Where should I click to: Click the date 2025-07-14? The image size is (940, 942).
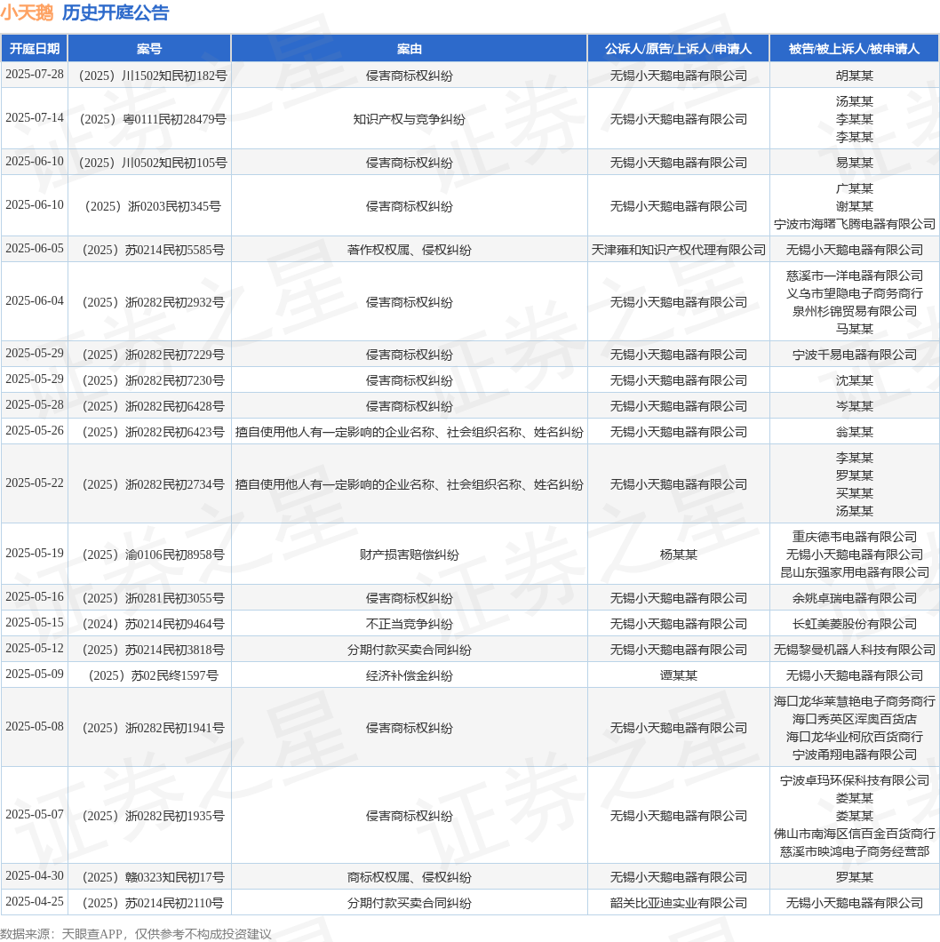[35, 117]
